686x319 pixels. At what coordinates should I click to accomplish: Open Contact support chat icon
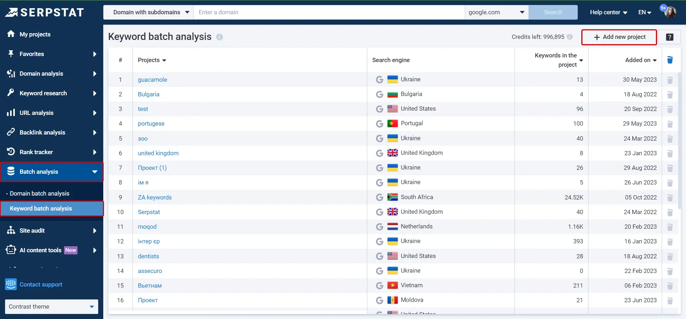11,284
